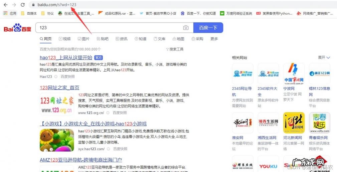
Task: Click the 河北新闻网 site logo
Action: [x=294, y=123]
